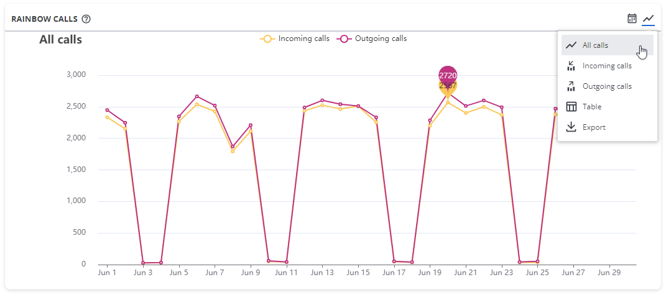Click the Export download icon
The width and height of the screenshot is (666, 295).
pyautogui.click(x=571, y=127)
